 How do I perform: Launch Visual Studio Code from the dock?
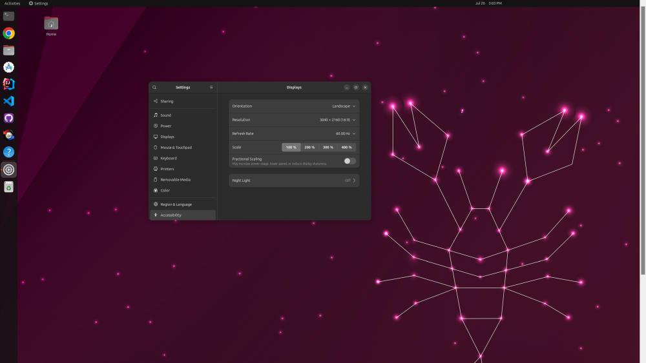tap(8, 101)
